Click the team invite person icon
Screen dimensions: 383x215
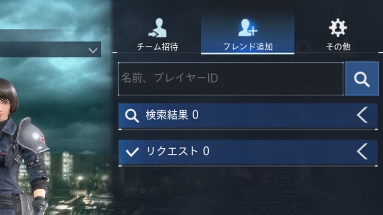(x=158, y=28)
